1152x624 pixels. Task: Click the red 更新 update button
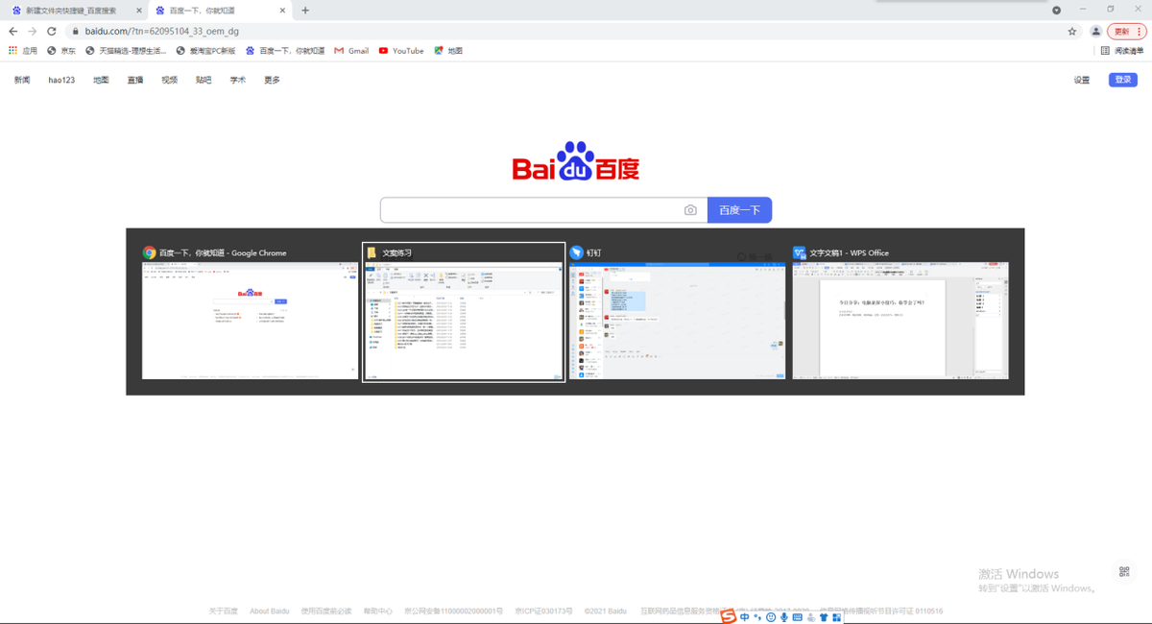pos(1127,32)
